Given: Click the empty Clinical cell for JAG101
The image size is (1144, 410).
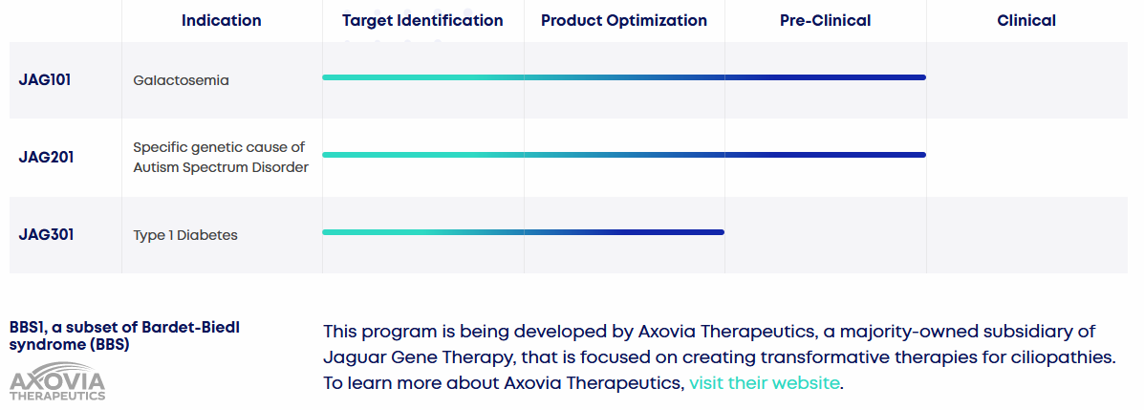Looking at the screenshot, I should point(1026,80).
